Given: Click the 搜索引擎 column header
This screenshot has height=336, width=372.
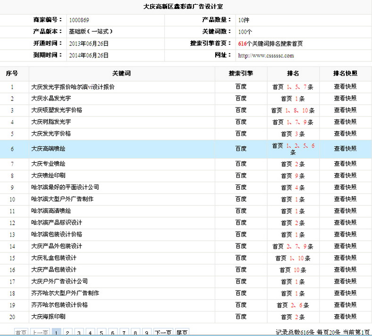Looking at the screenshot, I should [241, 74].
